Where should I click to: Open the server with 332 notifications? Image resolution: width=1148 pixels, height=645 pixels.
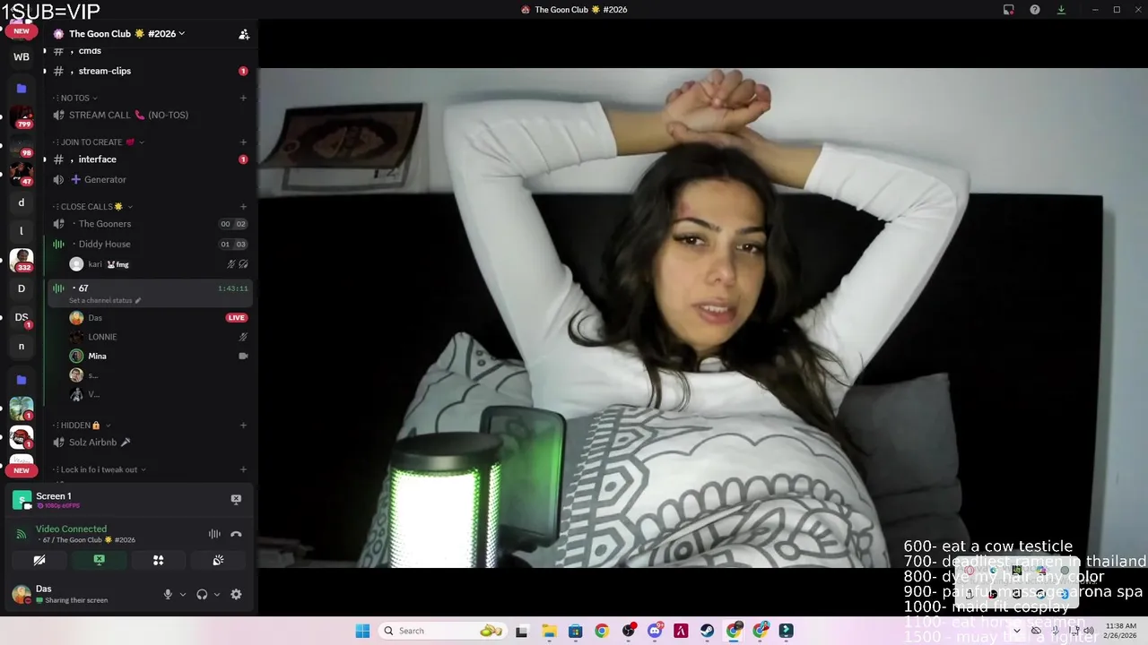[x=22, y=260]
